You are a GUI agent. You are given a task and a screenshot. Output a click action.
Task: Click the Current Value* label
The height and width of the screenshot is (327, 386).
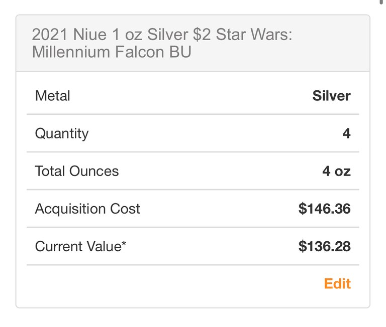(80, 246)
